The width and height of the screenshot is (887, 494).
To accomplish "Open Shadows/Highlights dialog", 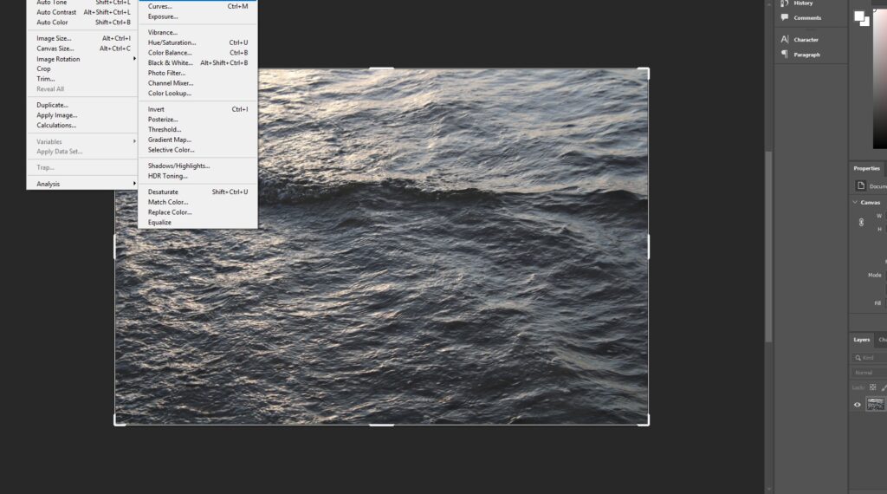I will (197, 166).
